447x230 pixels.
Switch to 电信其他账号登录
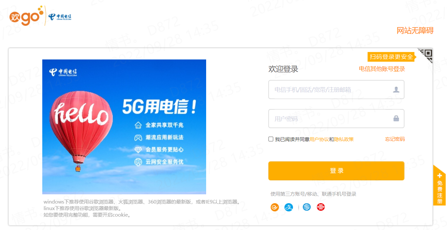pos(382,69)
